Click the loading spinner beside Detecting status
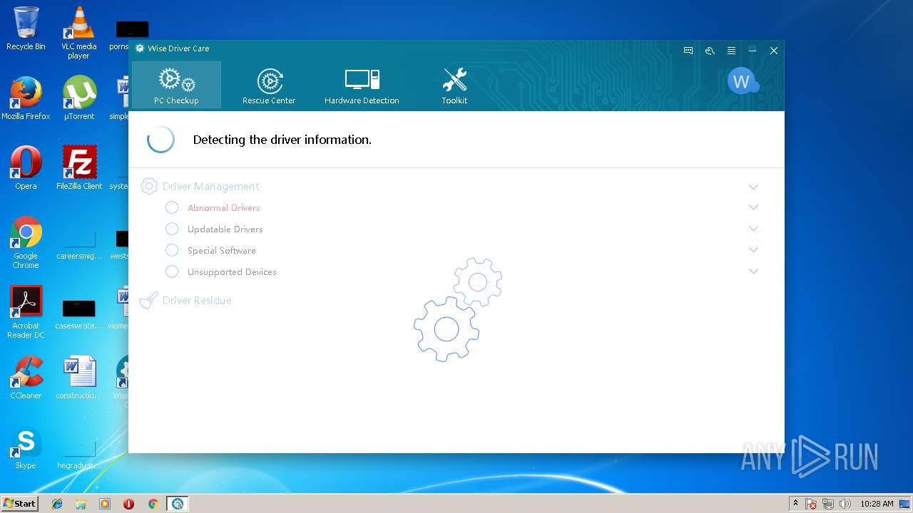 pos(160,140)
